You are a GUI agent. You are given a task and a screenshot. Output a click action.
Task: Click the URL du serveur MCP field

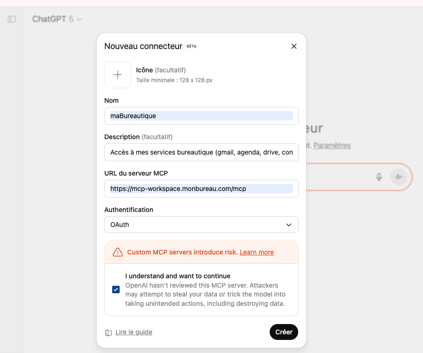pos(201,189)
